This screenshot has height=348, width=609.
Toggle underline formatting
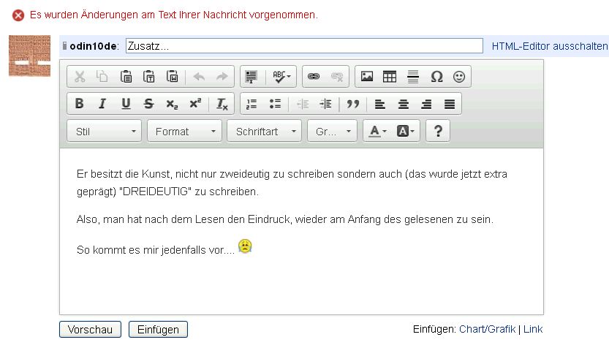coord(126,104)
